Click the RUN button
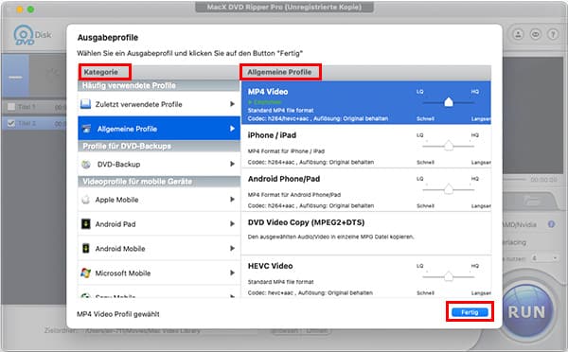 pos(527,312)
